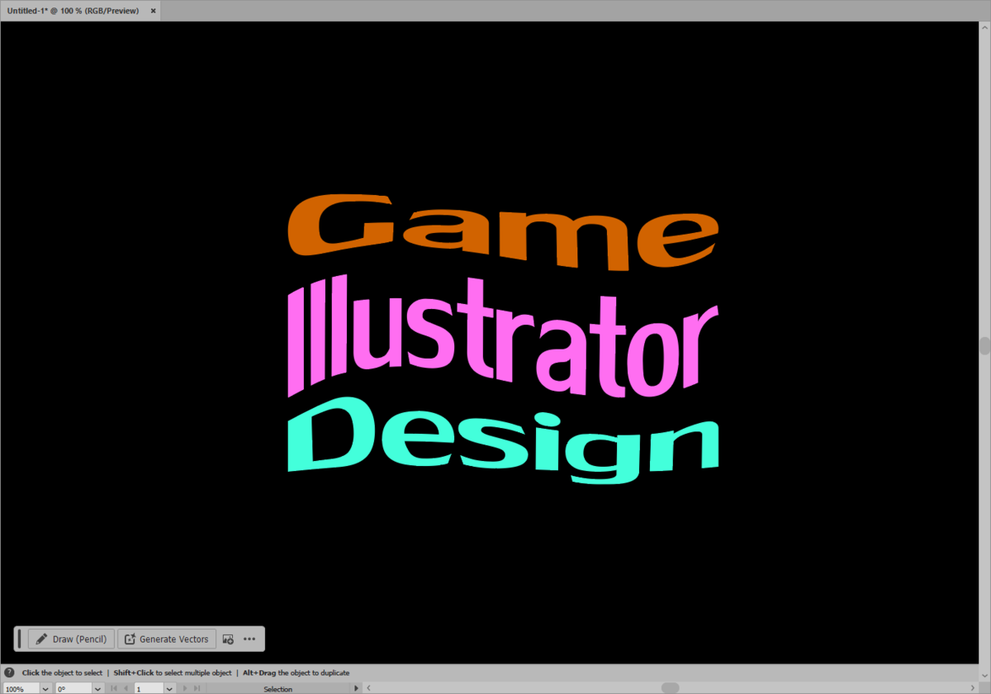Click the horizontal scrollbar right arrow
This screenshot has height=694, width=991.
point(973,688)
